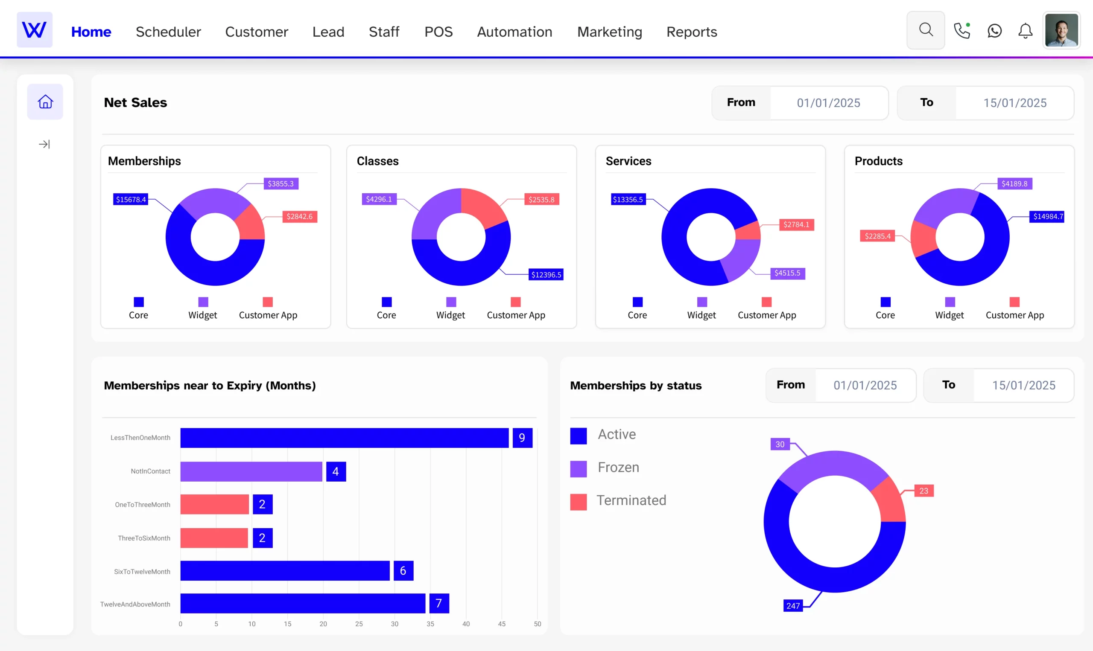Image resolution: width=1093 pixels, height=651 pixels.
Task: Click the user profile avatar icon
Action: click(x=1062, y=32)
